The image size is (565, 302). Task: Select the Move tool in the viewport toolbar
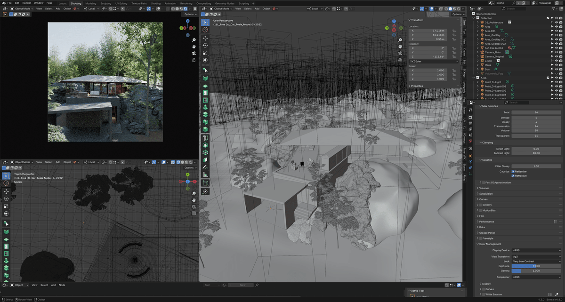point(205,38)
